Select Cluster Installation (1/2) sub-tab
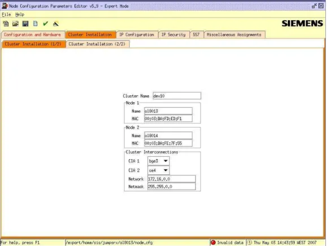Screen dimensions: 327x246 tap(33, 44)
